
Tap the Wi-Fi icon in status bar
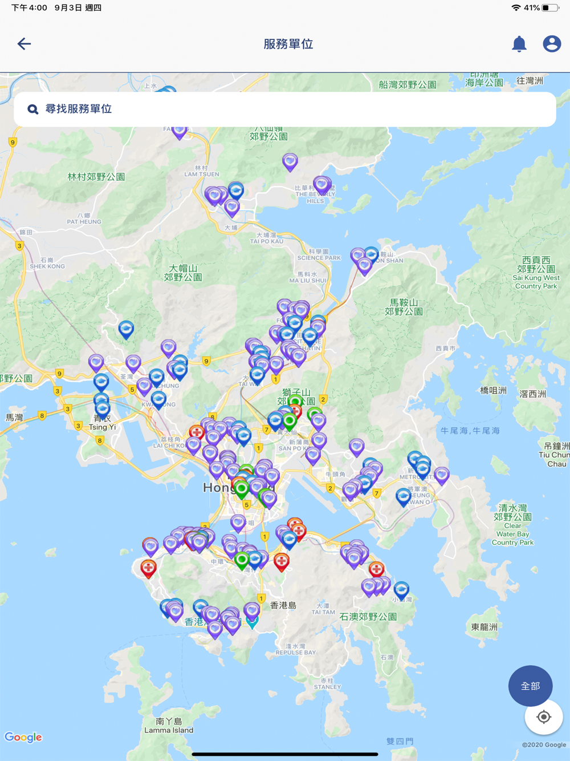click(x=516, y=8)
